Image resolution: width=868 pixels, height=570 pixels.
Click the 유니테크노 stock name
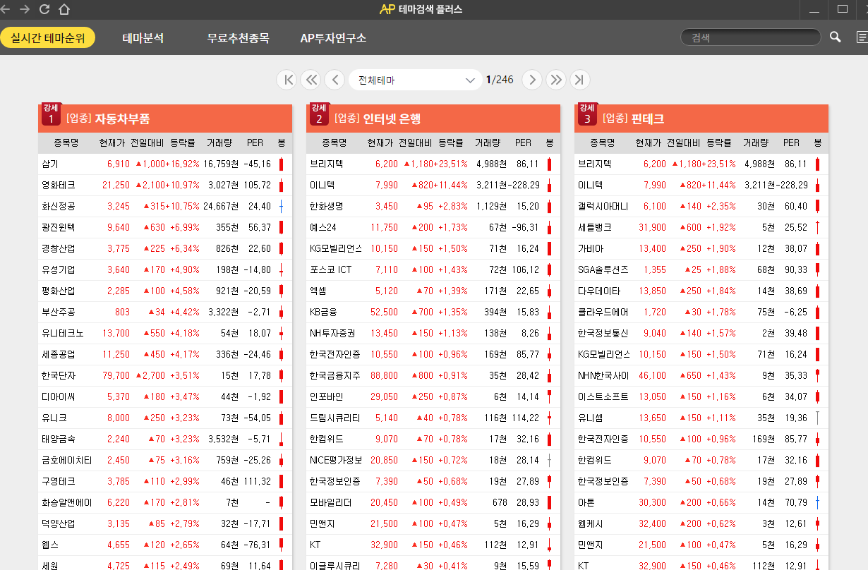pyautogui.click(x=62, y=334)
